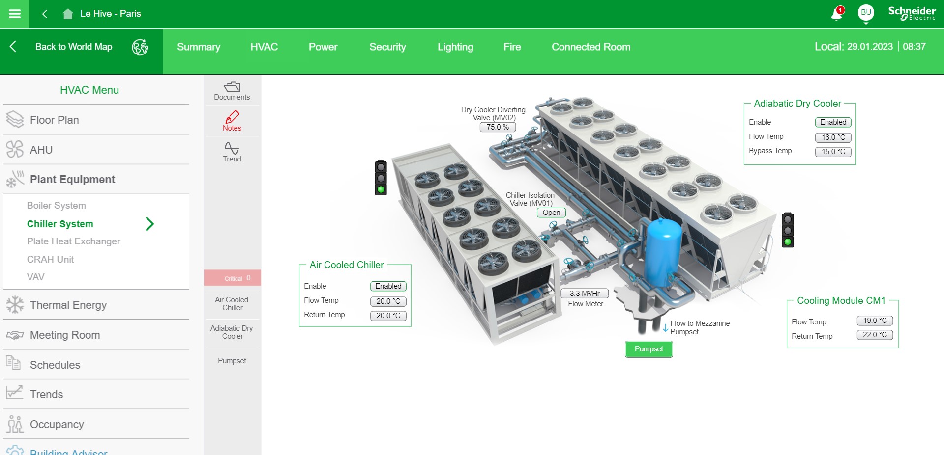944x455 pixels.
Task: Open the hamburger menu icon
Action: click(x=15, y=14)
